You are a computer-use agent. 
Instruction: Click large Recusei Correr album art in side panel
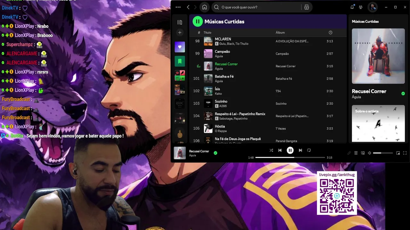tap(378, 56)
